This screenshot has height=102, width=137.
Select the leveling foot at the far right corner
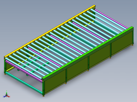[132, 45]
